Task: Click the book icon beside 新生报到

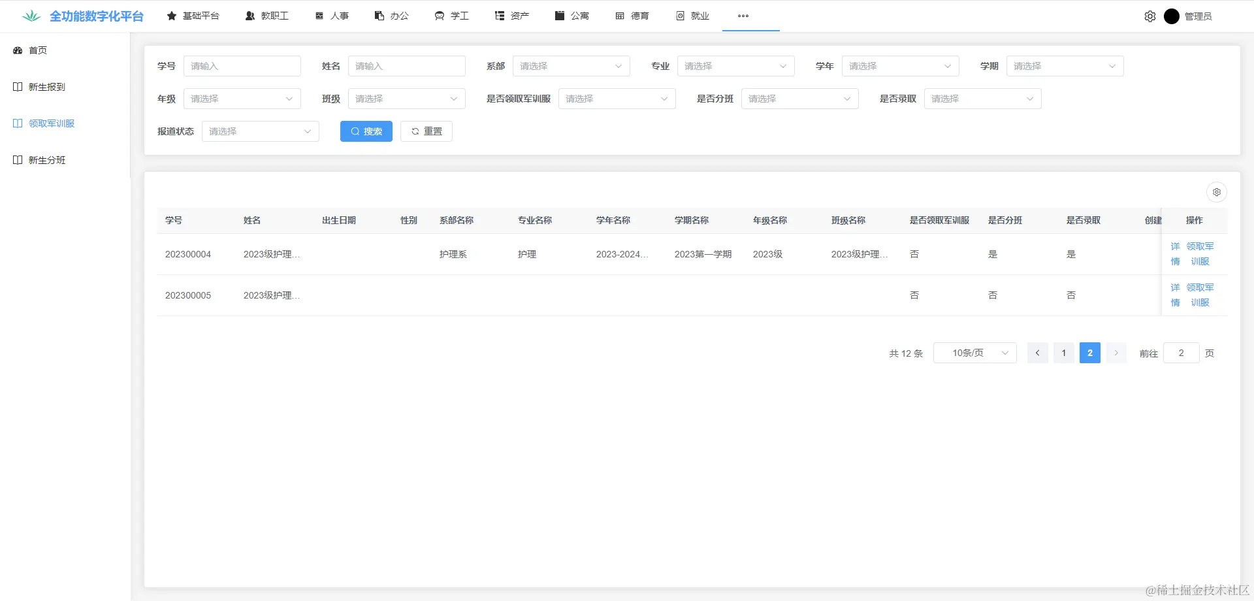Action: [18, 87]
